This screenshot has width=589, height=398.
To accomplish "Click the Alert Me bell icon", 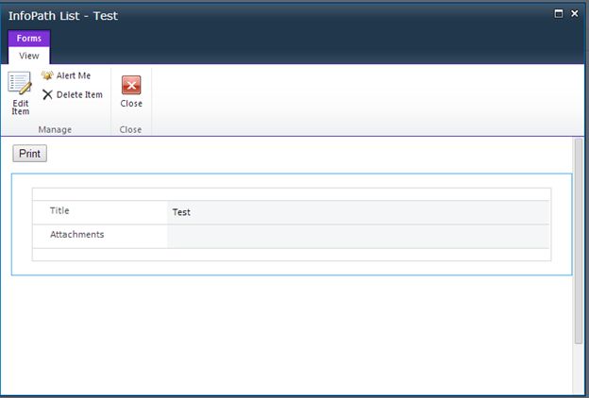I will coord(47,75).
